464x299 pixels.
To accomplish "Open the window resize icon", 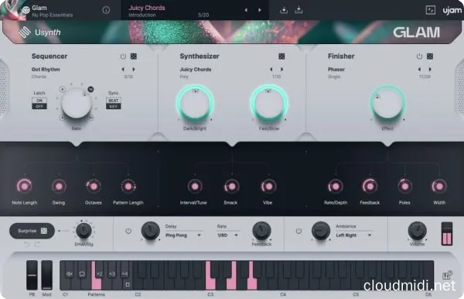I will (430, 10).
